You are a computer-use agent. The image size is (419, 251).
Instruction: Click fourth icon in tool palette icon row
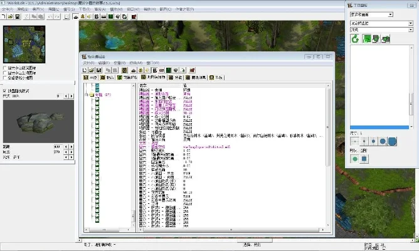[x=386, y=39]
